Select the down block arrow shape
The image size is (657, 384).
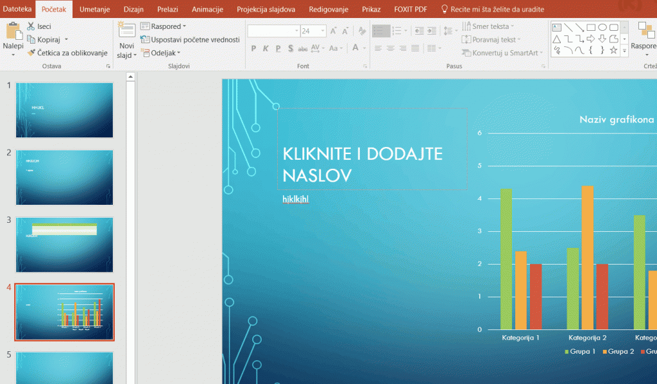pos(602,39)
